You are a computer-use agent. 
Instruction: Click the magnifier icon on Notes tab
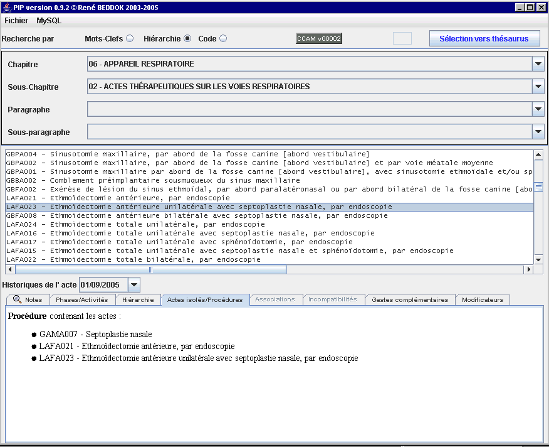pyautogui.click(x=17, y=299)
